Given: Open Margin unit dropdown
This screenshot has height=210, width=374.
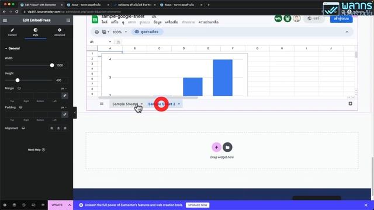Looking at the screenshot, I should pos(64,89).
